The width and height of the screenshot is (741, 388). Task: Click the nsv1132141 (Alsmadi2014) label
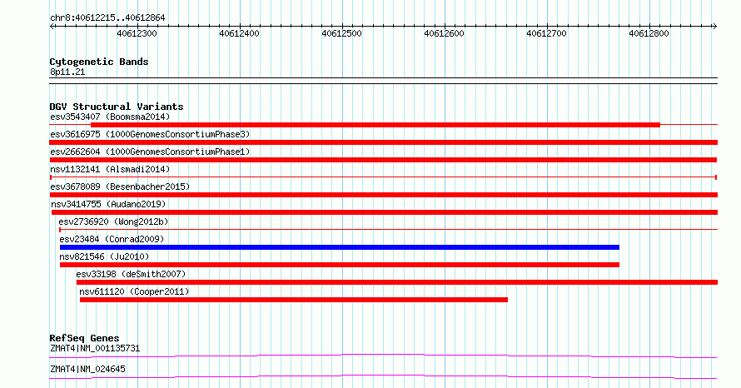[x=110, y=169]
